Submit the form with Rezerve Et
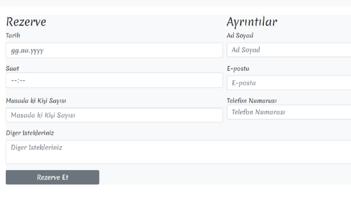Screen dimensions: 351x197 coord(52,178)
